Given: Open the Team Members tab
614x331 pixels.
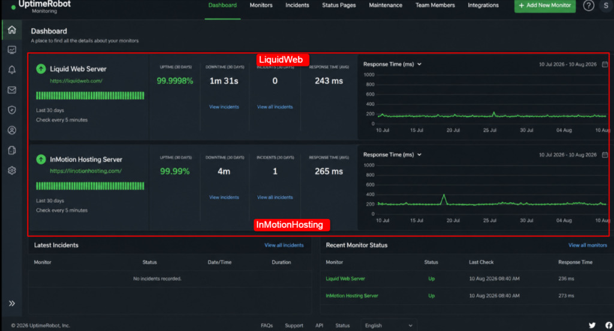Looking at the screenshot, I should coord(435,5).
